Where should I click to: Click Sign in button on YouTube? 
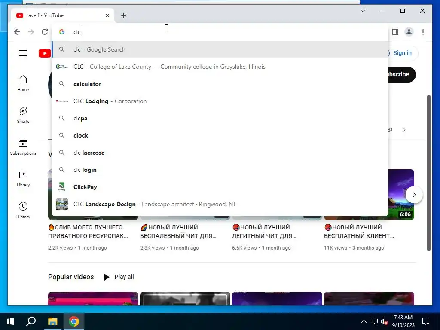402,53
